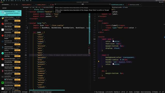Toggle the panel layout icon
Viewport: 165px width, 93px height.
click(x=161, y=2)
